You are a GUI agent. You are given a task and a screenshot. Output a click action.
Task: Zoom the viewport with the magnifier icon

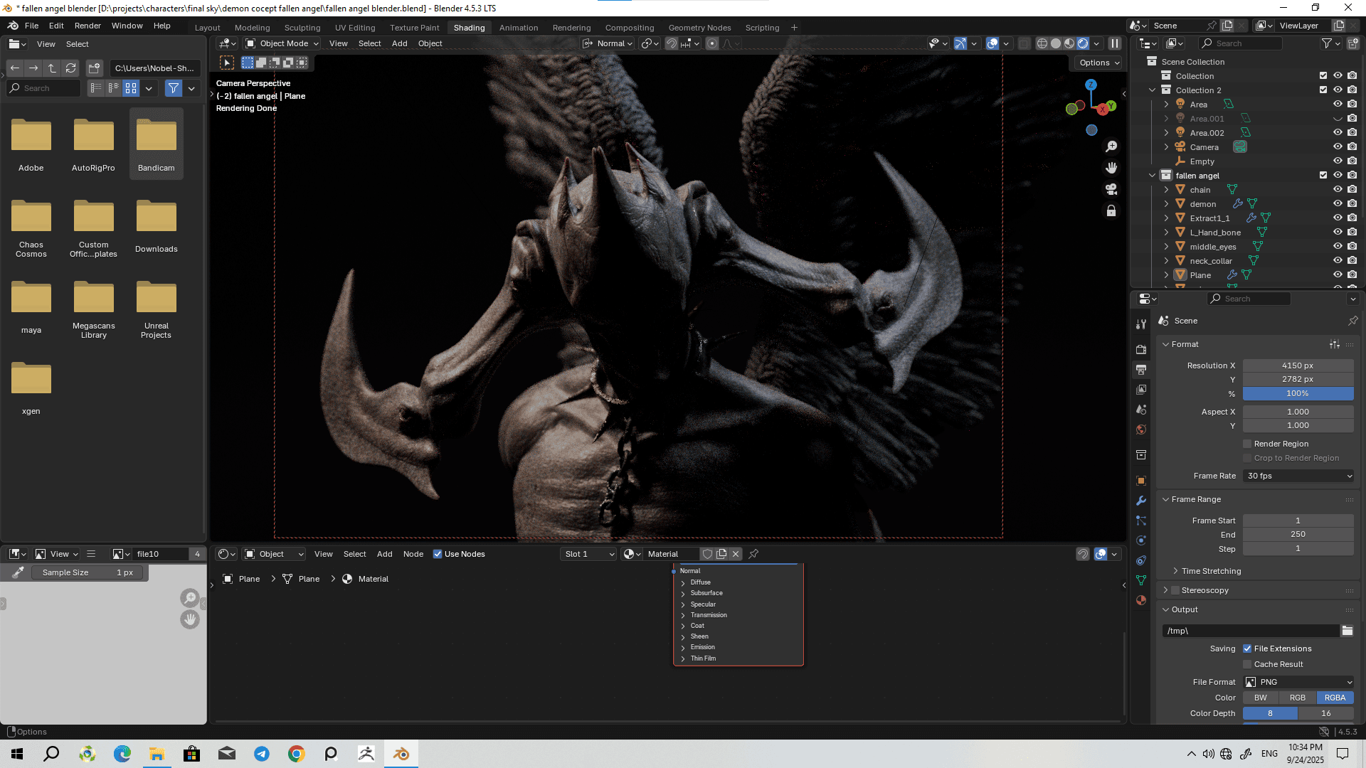pos(1111,146)
